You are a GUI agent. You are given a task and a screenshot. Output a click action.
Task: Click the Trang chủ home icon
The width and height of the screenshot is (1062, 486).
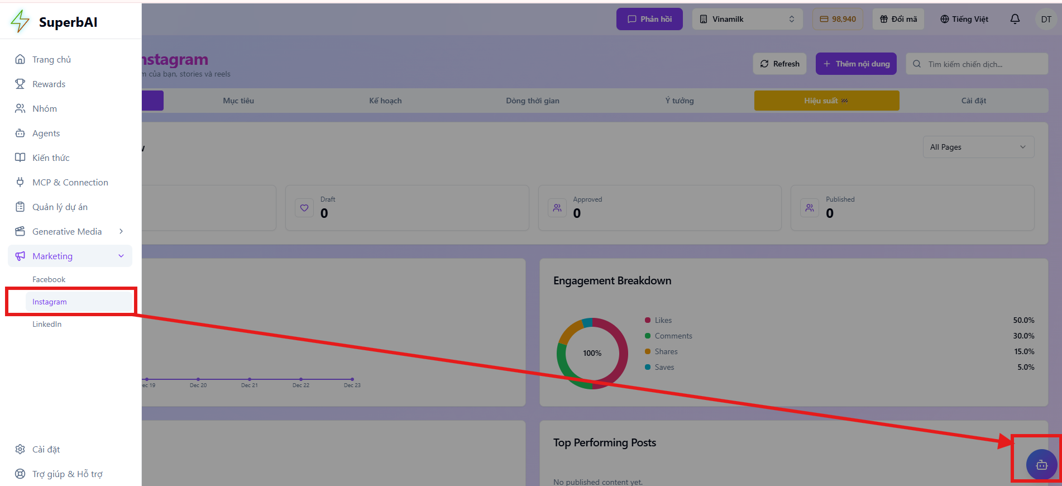click(20, 59)
